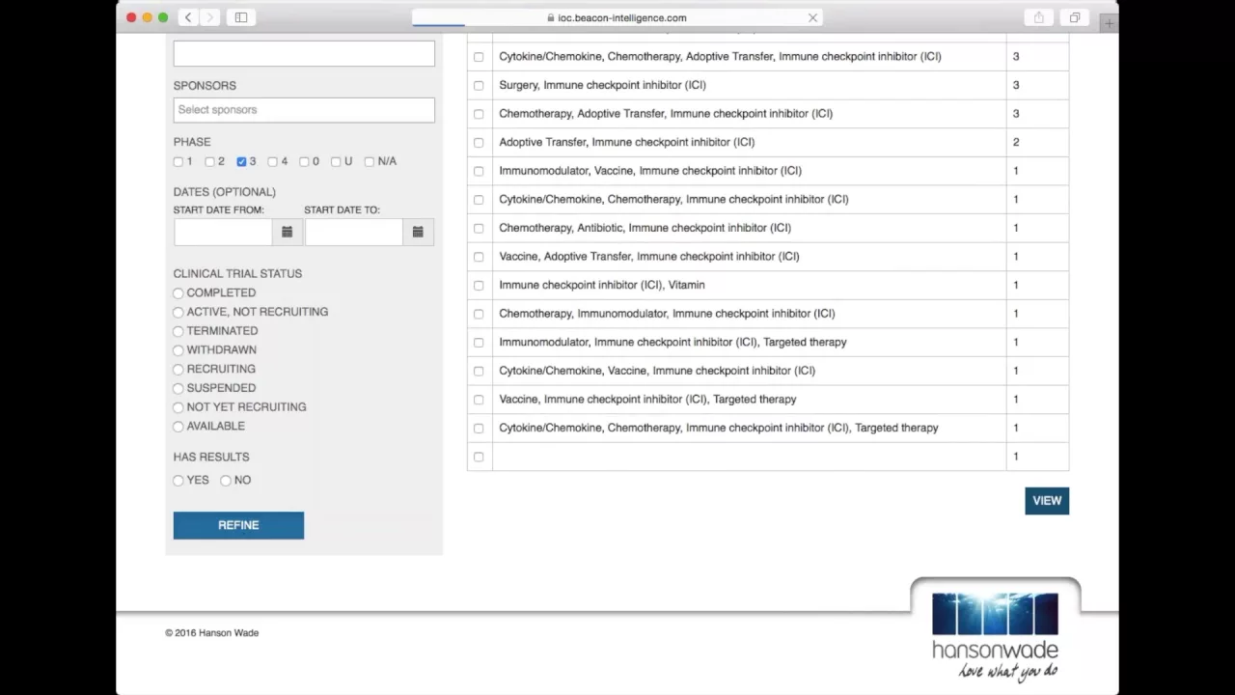
Task: Go back with Safari back arrow
Action: click(x=188, y=17)
